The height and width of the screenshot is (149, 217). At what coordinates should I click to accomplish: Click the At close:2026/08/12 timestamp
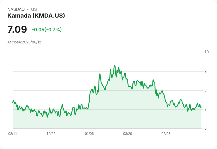coord(24,42)
